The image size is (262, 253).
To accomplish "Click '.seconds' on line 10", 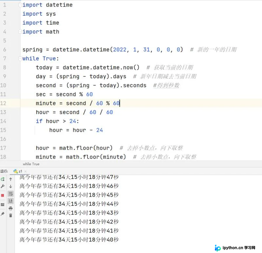I will pos(133,86).
